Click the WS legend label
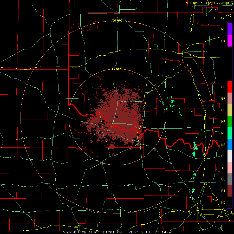234x234 pixels. coord(223,145)
